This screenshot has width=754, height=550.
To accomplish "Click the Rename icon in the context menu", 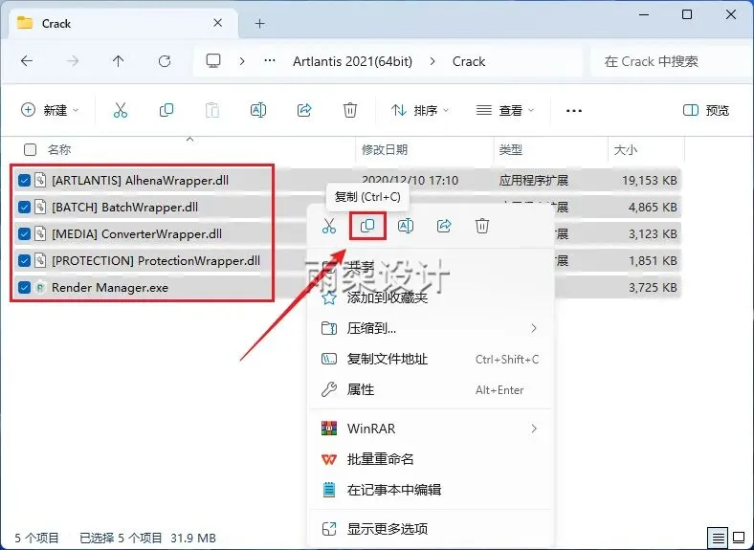I will [x=406, y=226].
